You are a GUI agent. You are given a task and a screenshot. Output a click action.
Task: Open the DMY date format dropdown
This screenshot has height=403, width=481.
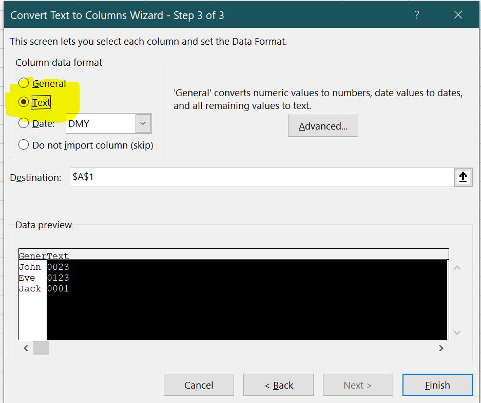tap(143, 123)
